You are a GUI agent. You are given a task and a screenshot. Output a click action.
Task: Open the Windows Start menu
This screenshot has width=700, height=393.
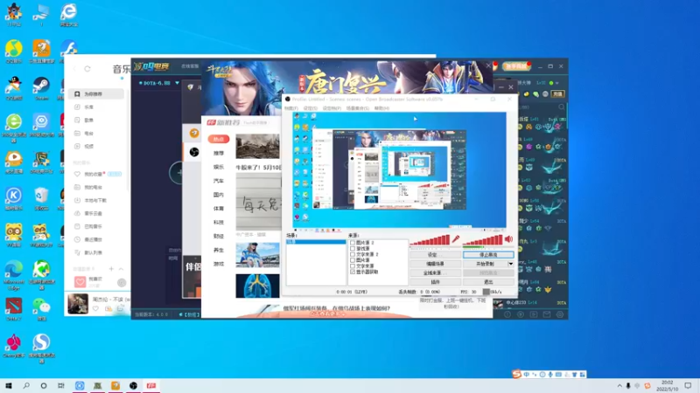coord(9,385)
